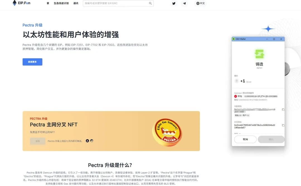
Task: Click the second round avatar icon in NFT banner
Action: click(92, 141)
